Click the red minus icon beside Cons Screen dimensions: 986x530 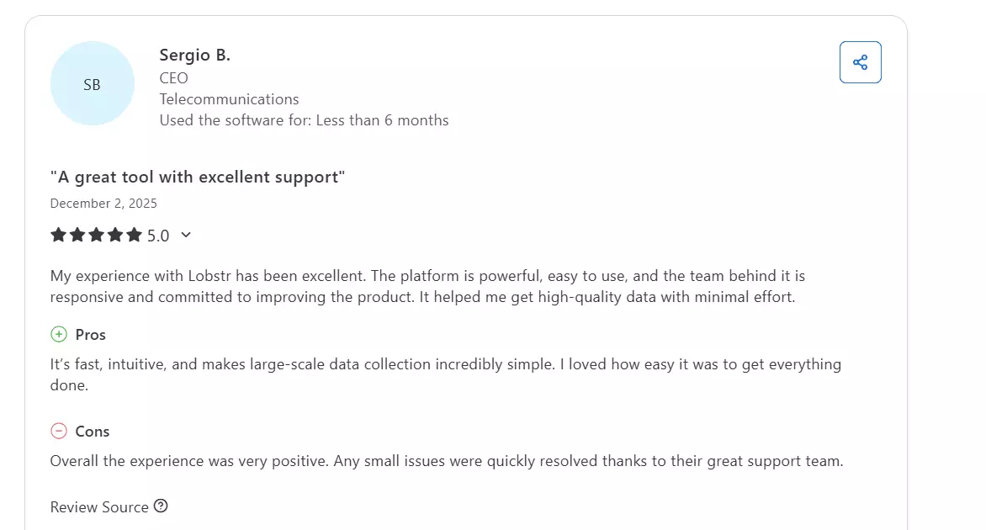click(x=57, y=431)
